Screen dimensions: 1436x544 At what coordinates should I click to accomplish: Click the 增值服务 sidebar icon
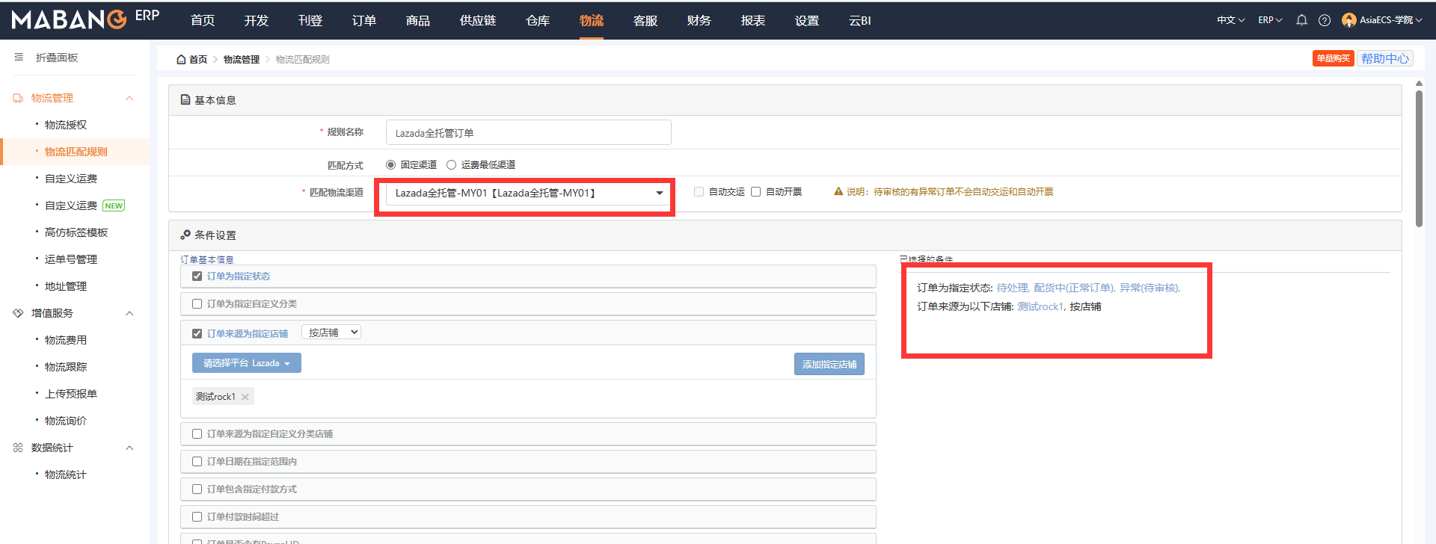(18, 313)
